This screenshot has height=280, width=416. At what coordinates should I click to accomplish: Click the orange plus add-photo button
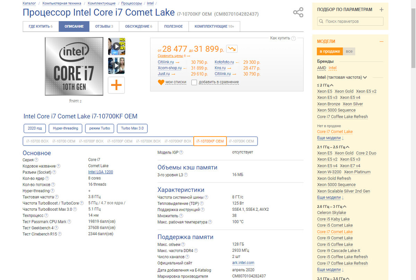pos(116,85)
